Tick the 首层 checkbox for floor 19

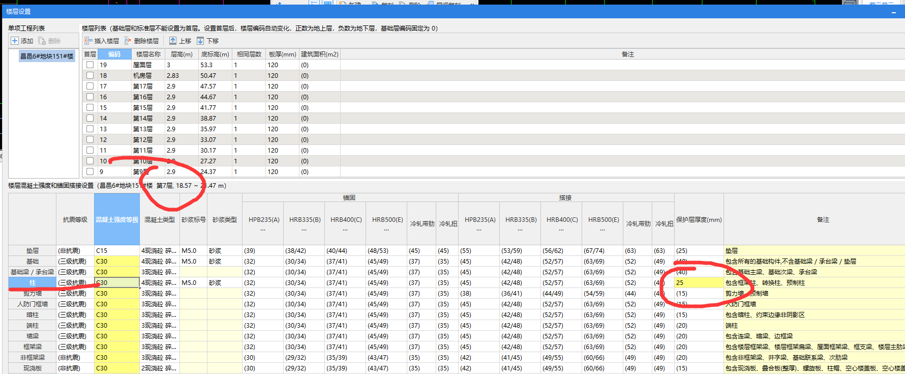click(x=90, y=65)
